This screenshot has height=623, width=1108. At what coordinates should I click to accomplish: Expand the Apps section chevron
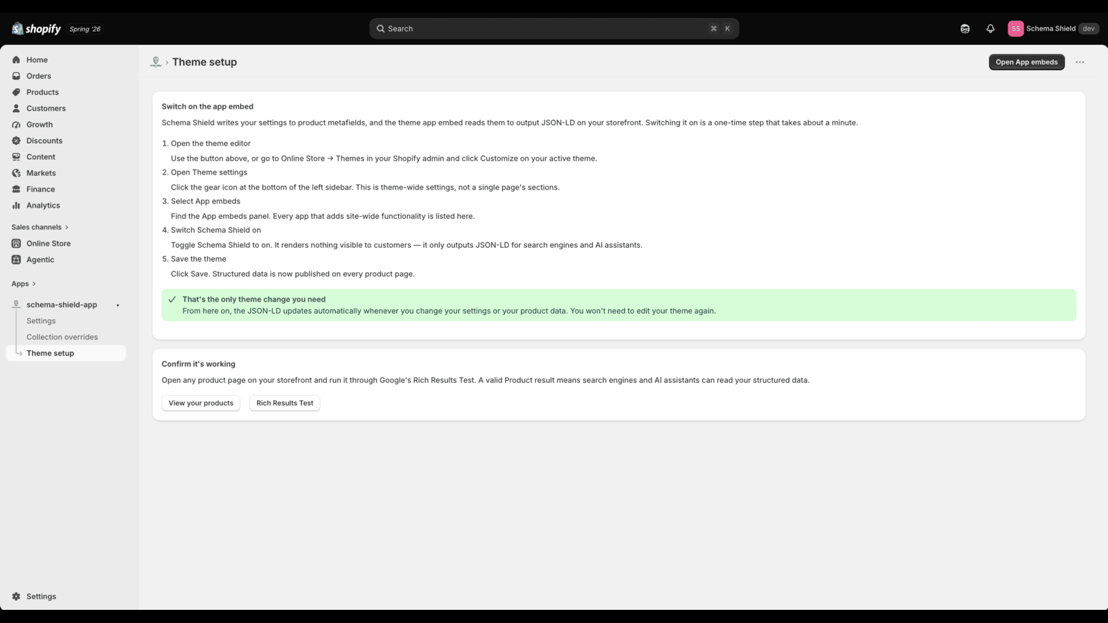click(x=34, y=284)
